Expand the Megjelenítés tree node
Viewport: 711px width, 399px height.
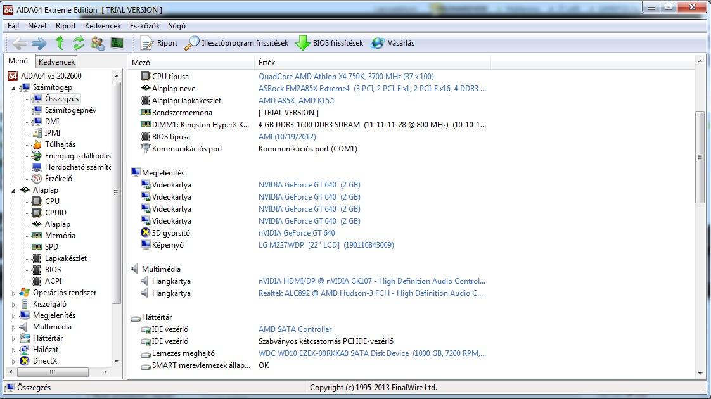pyautogui.click(x=13, y=315)
